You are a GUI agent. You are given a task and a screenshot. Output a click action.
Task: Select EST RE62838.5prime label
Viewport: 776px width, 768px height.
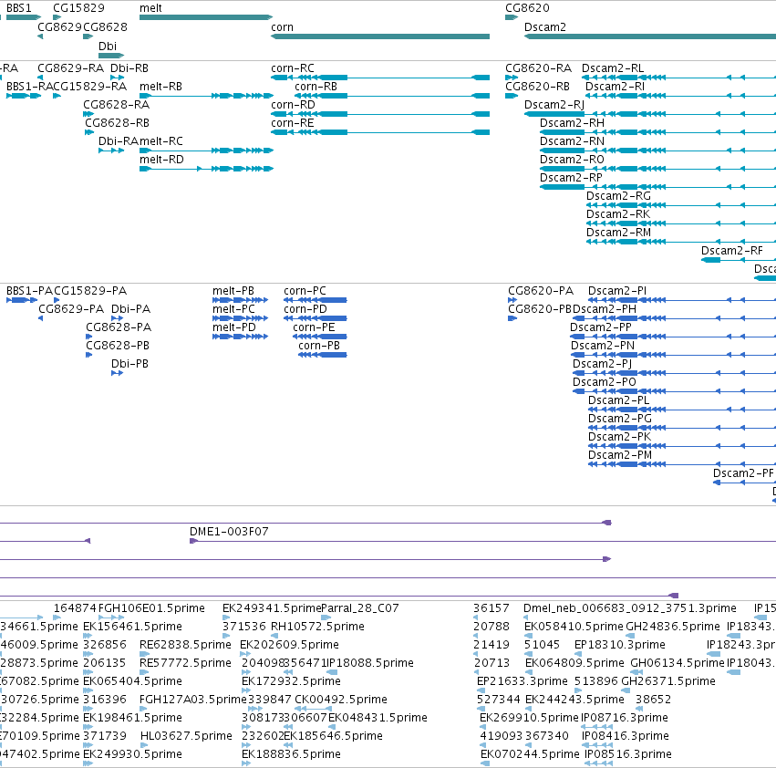tap(186, 645)
